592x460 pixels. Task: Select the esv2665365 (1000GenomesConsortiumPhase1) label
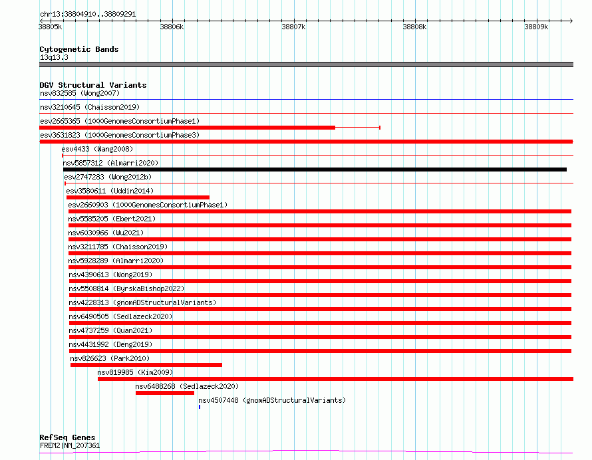(120, 121)
